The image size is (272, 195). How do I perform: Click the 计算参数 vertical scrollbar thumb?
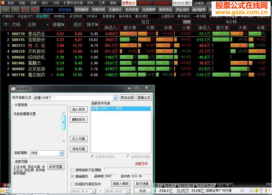[x=64, y=122]
